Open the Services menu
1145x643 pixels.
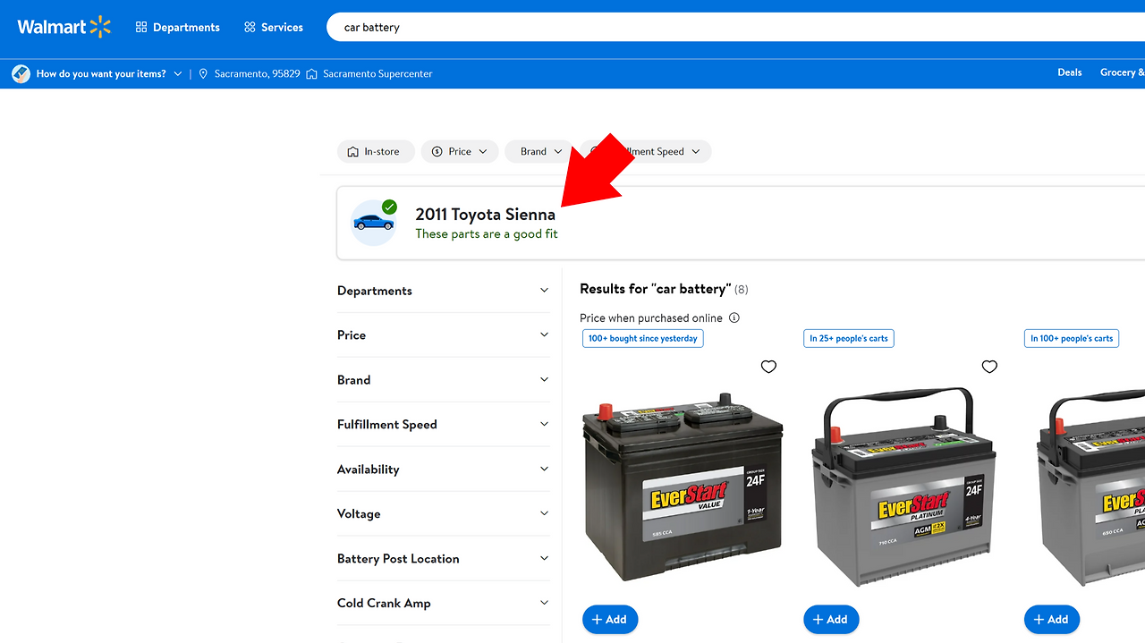tap(274, 27)
